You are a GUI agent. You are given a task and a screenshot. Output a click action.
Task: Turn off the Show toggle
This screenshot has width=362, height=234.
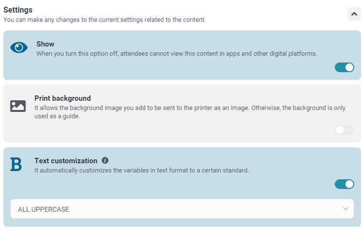click(345, 67)
